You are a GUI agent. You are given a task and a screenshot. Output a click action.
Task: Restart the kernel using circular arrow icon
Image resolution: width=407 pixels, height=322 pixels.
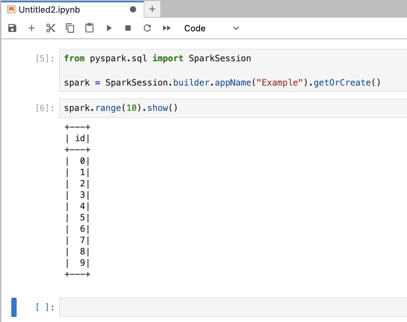point(147,28)
